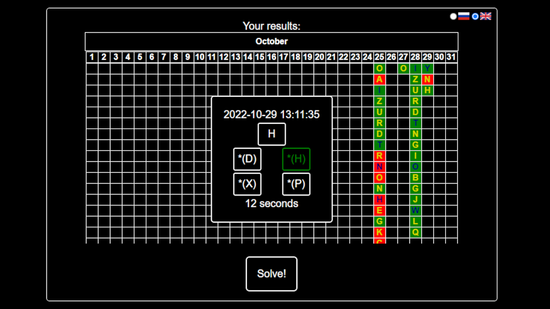
Task: Click the October month header
Action: point(272,41)
